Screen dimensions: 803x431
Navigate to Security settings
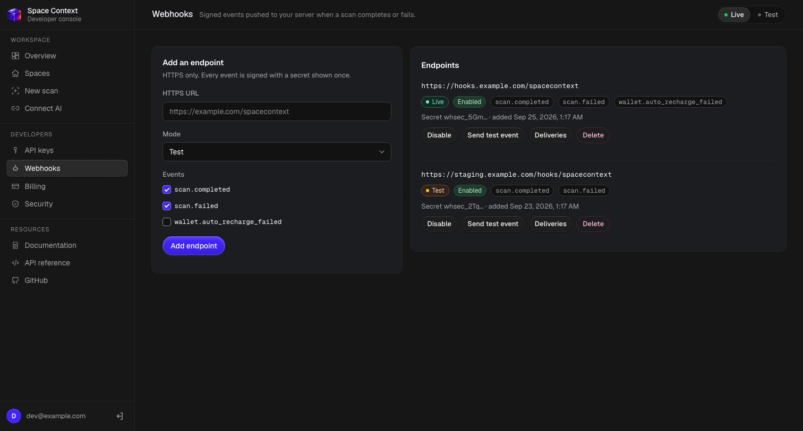67,204
